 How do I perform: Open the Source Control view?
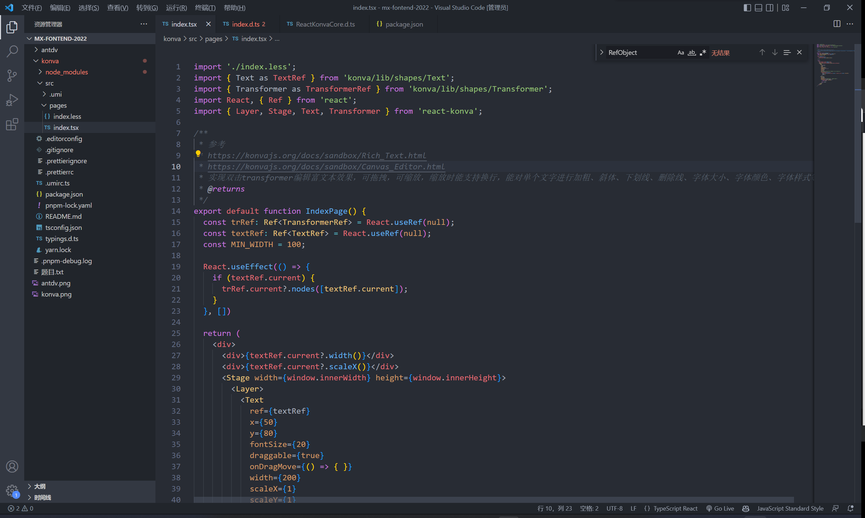(12, 75)
